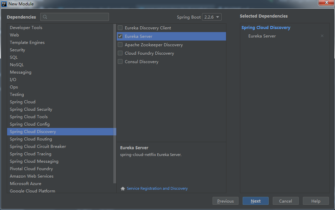Enable Cloud Foundry Discovery
This screenshot has width=335, height=210.
[120, 53]
